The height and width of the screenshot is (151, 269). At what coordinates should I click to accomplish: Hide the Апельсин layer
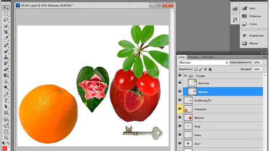tap(179, 109)
